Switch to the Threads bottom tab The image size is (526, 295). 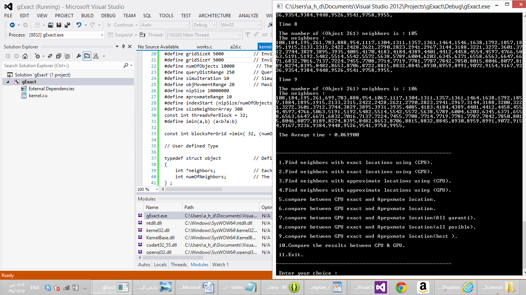point(179,264)
